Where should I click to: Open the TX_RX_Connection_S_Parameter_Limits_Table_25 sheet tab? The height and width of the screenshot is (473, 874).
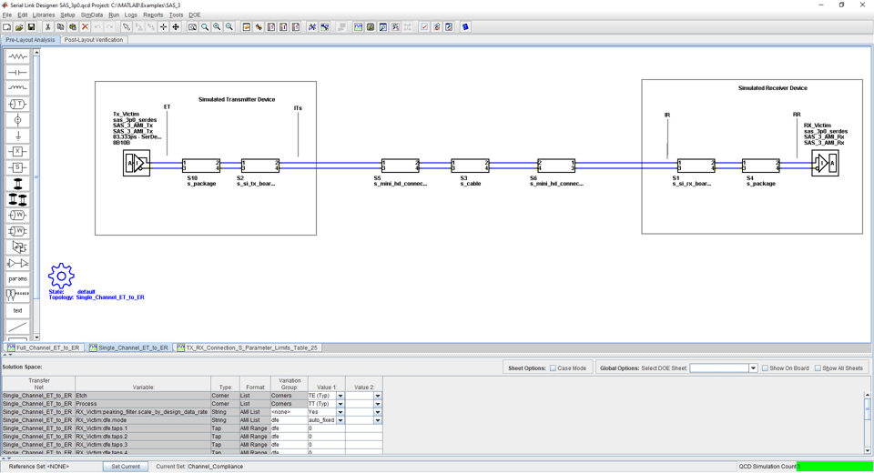tap(247, 347)
